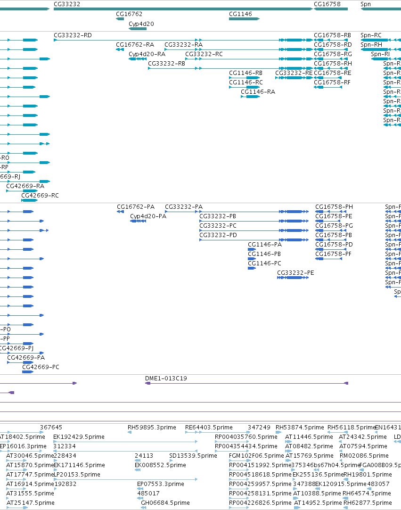Select protein CG1146-PA
The height and width of the screenshot is (510, 401).
pyautogui.click(x=252, y=249)
